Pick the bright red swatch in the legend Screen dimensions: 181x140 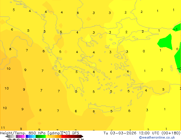62,136
